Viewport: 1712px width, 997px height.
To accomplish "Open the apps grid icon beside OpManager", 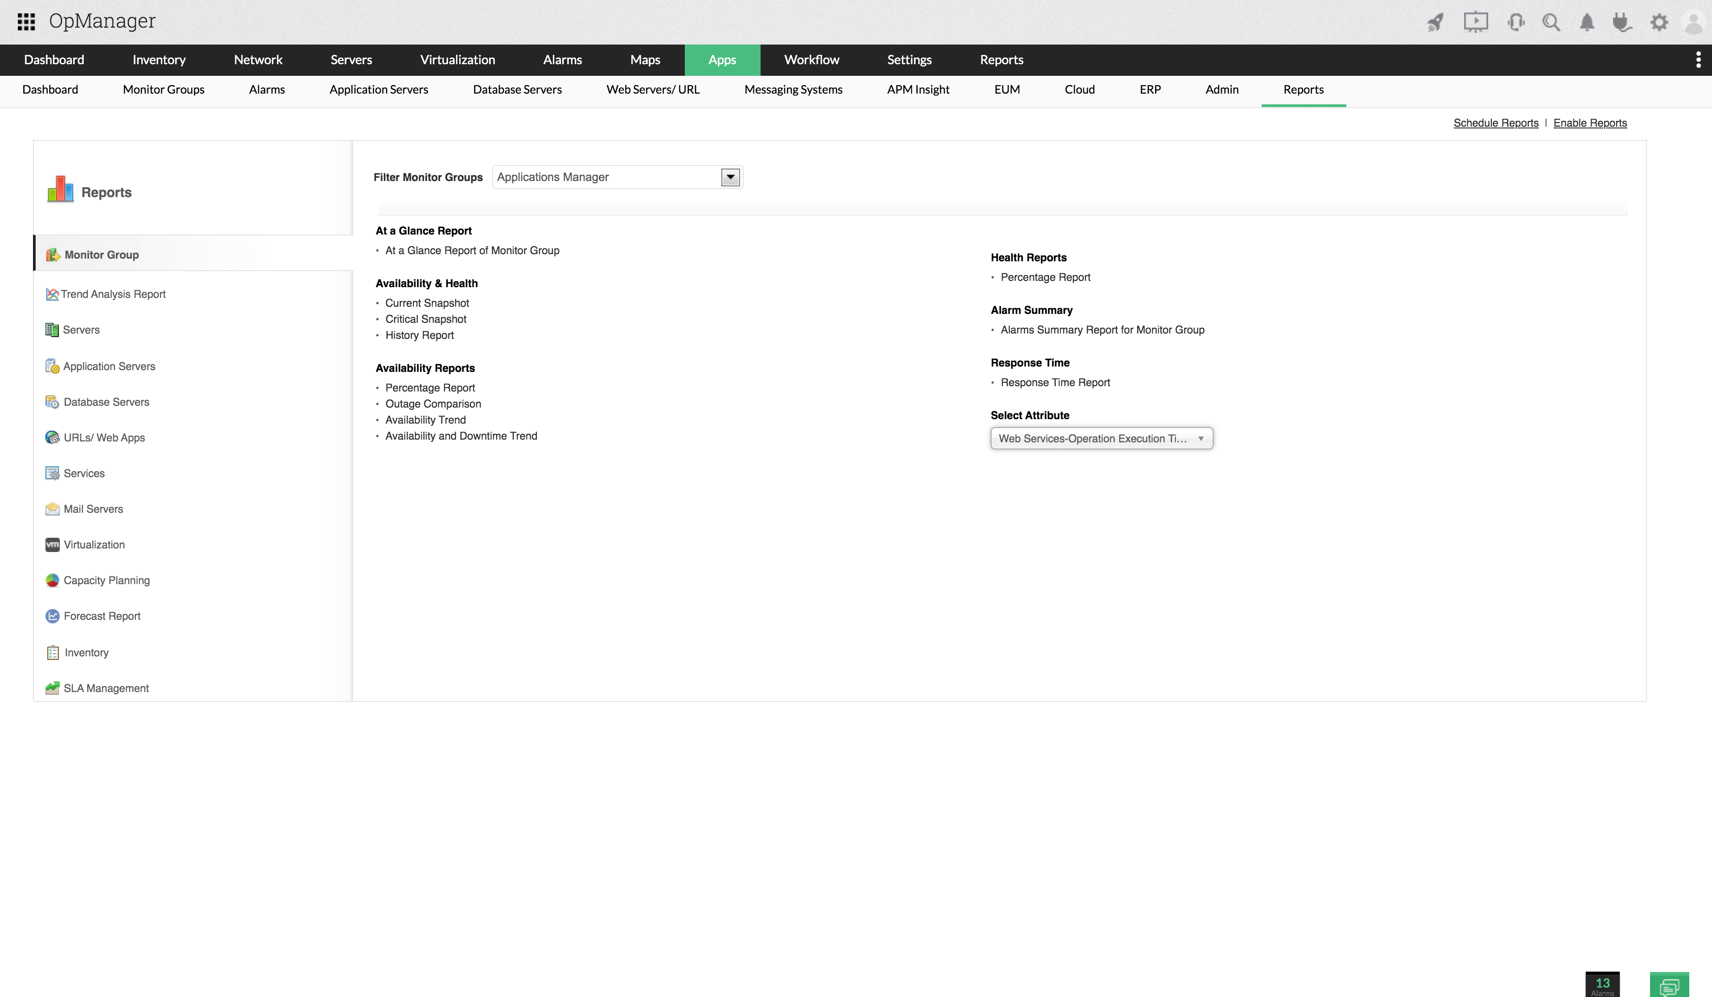I will 26,22.
